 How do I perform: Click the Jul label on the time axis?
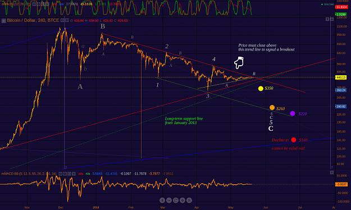(299, 207)
